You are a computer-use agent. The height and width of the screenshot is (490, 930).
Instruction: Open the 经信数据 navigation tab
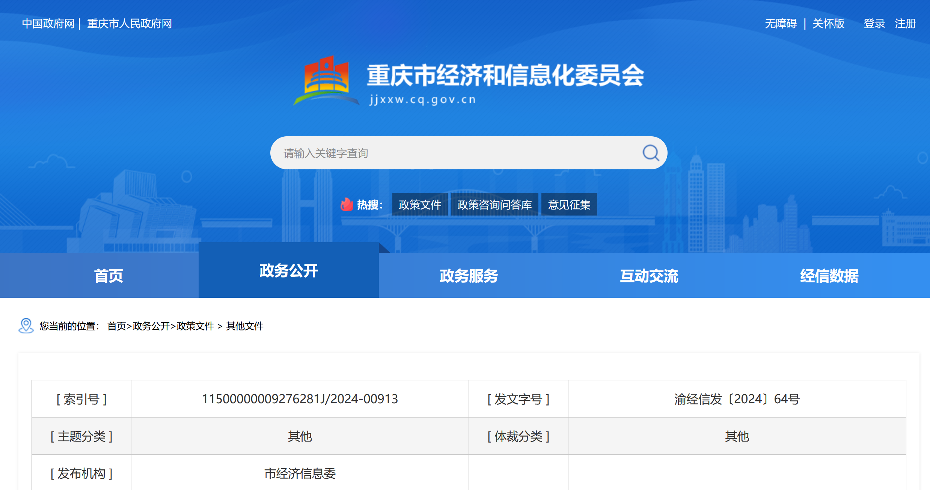coord(829,276)
